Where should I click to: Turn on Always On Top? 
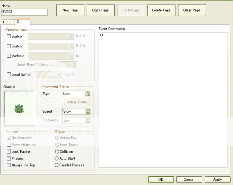tap(9, 165)
